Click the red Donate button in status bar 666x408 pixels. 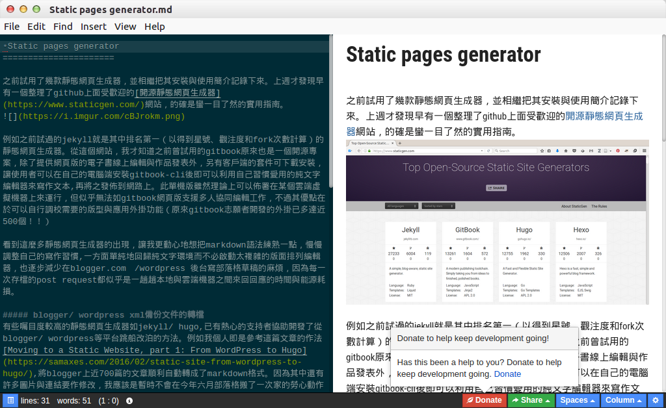pyautogui.click(x=483, y=400)
